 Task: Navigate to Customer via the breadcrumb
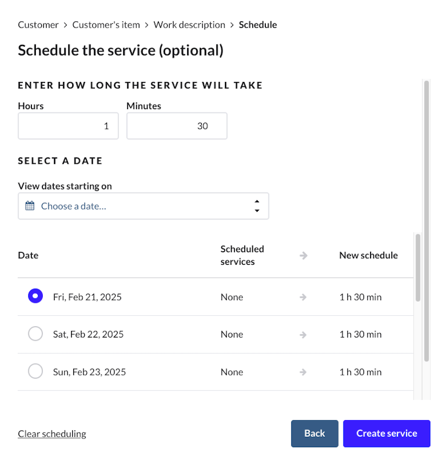pyautogui.click(x=38, y=24)
